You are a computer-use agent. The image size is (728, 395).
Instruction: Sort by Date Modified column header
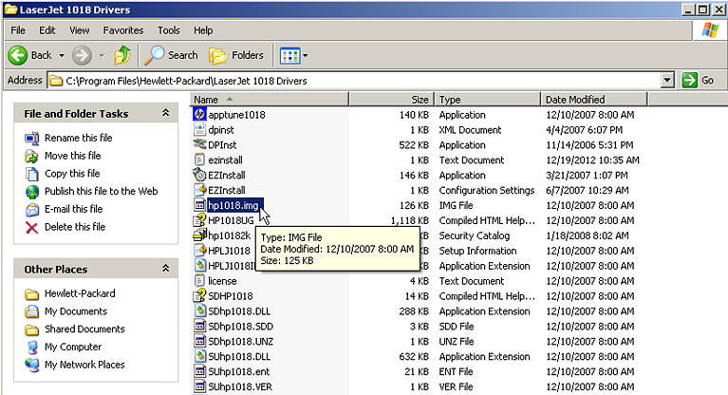pyautogui.click(x=594, y=100)
